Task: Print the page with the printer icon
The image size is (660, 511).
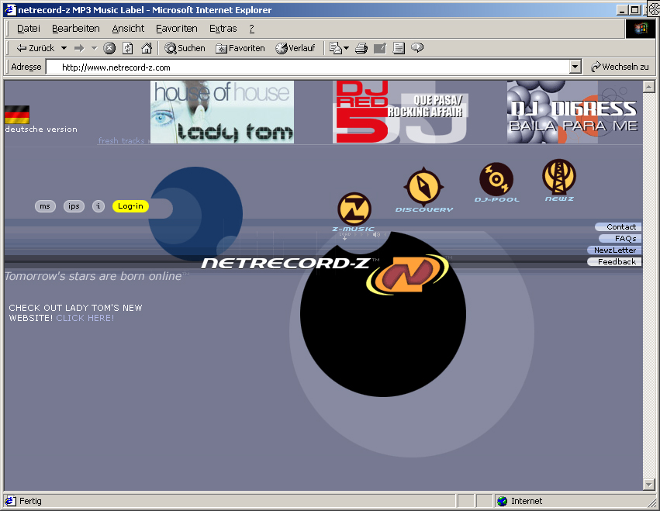Action: (x=361, y=48)
